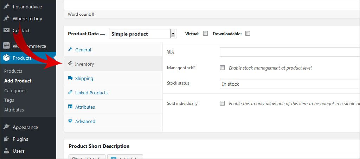Image resolution: width=360 pixels, height=159 pixels.
Task: Open the Simple product type dropdown
Action: (x=142, y=34)
